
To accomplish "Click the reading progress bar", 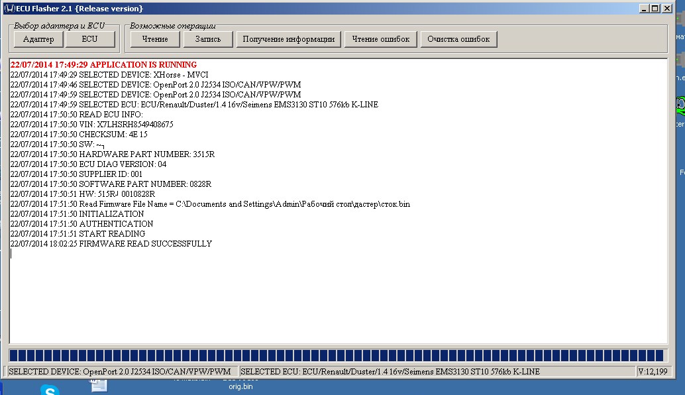I will point(337,355).
